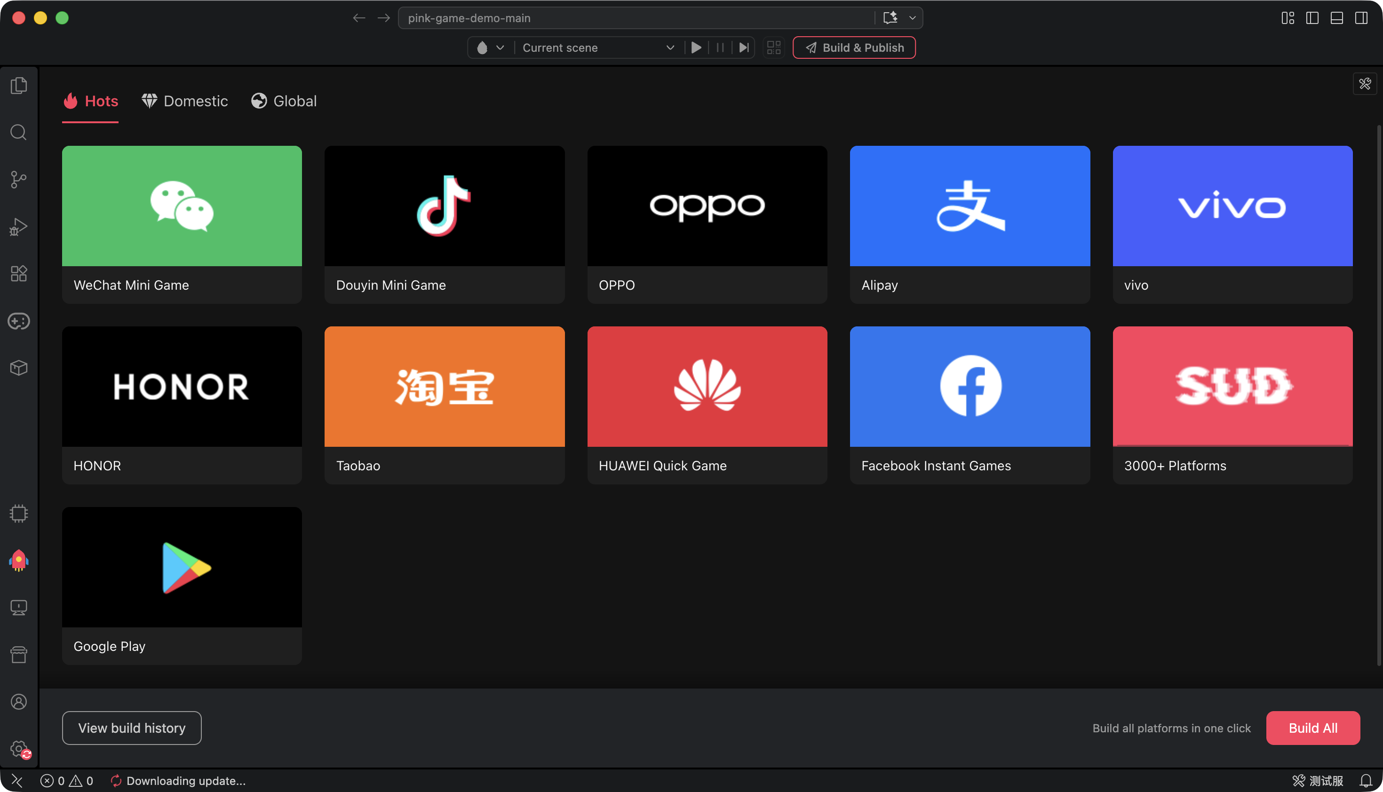Click the errors and warnings count in status bar
Viewport: 1383px width, 792px height.
[x=67, y=781]
